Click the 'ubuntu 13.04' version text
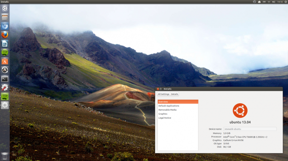288x161 pixels. point(240,122)
